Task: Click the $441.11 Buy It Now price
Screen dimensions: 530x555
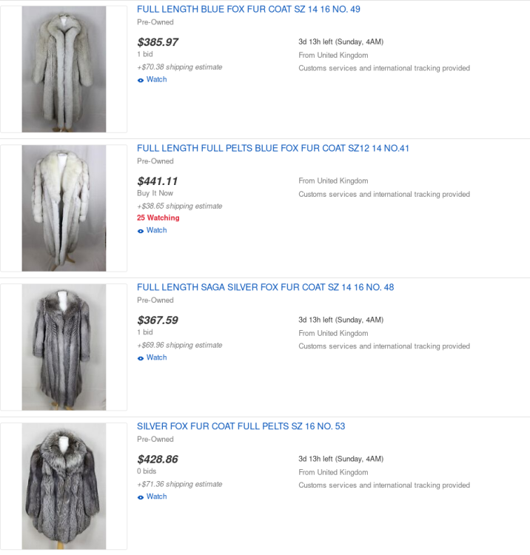Action: (x=158, y=181)
